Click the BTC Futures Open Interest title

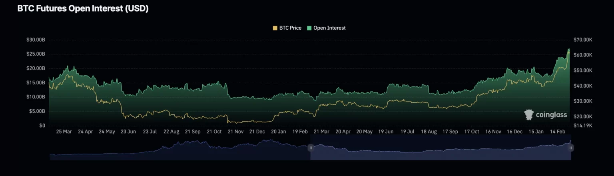click(83, 9)
